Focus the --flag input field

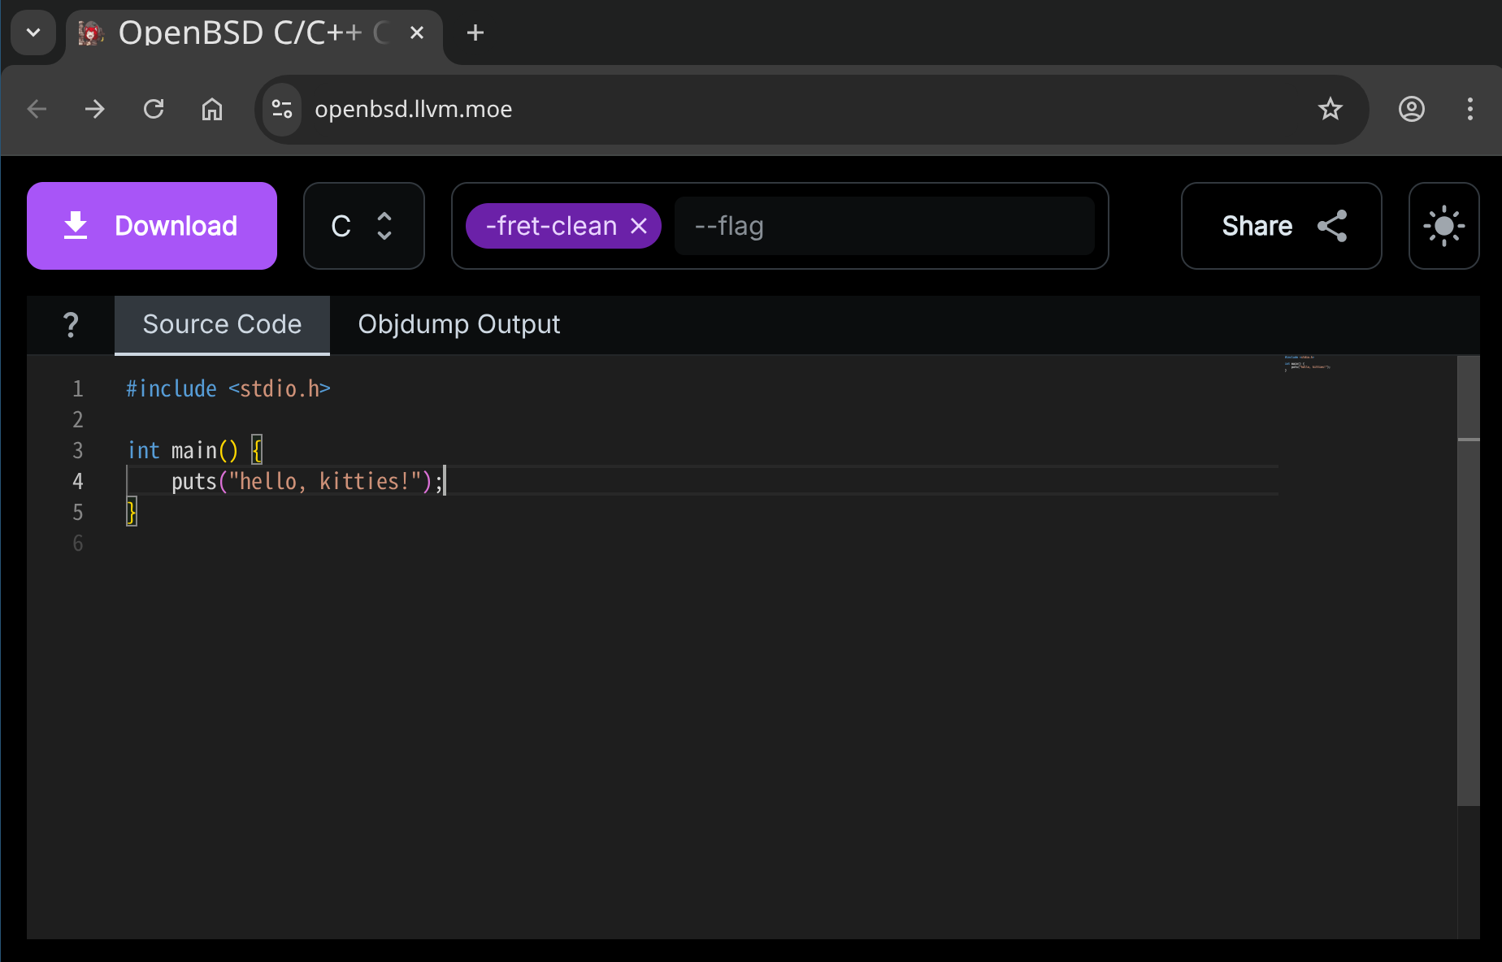click(x=883, y=226)
